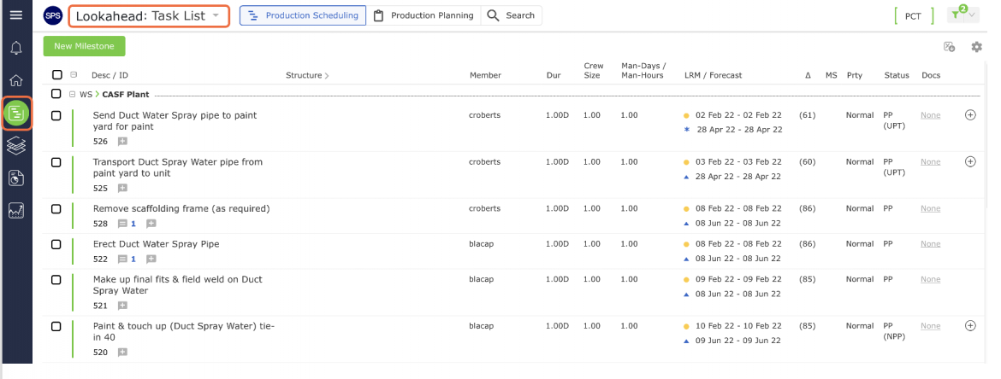Open the filter funnel icon with badge
This screenshot has width=1001, height=379.
click(956, 15)
